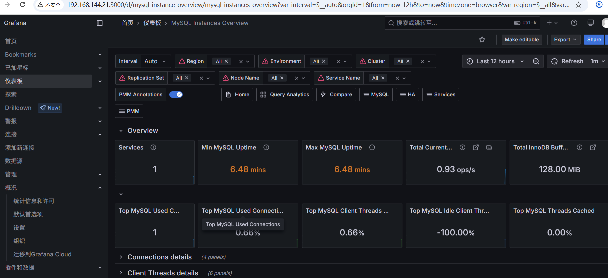Image resolution: width=608 pixels, height=278 pixels.
Task: Open the Services dashboards menu
Action: point(441,95)
